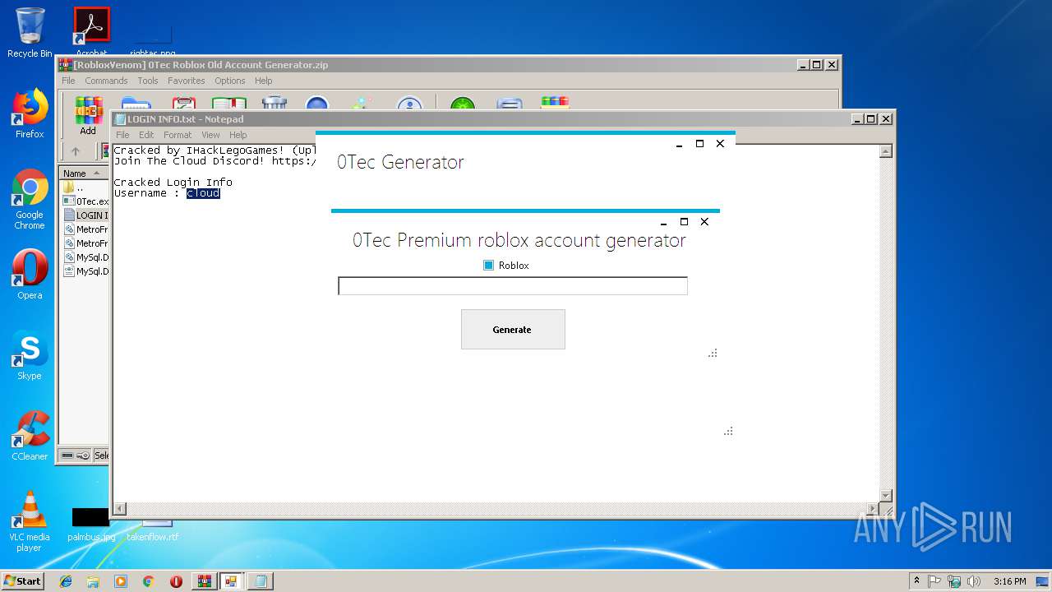
Task: Select LOGIN INFO file in WinRAR list
Action: pos(85,215)
